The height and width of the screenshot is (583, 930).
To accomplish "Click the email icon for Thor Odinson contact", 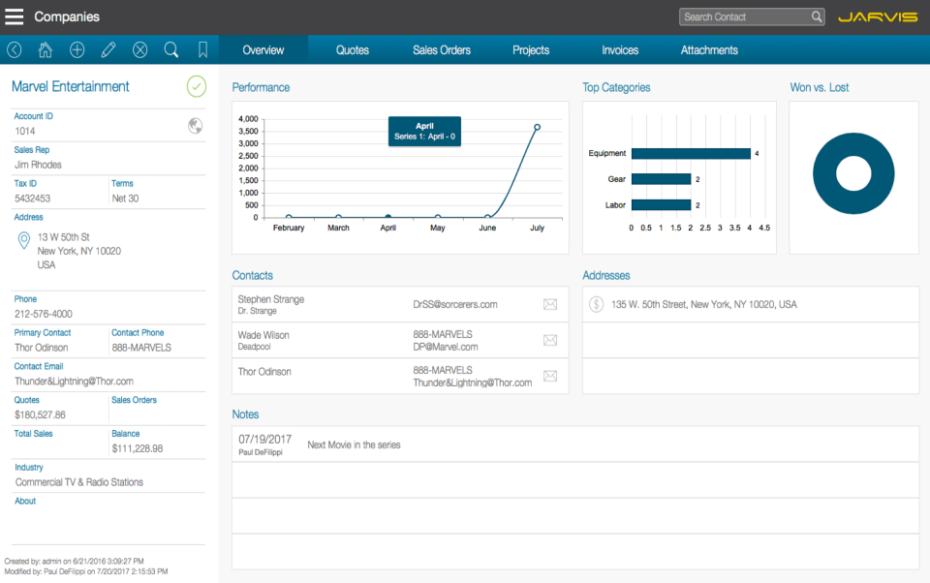I will click(550, 376).
